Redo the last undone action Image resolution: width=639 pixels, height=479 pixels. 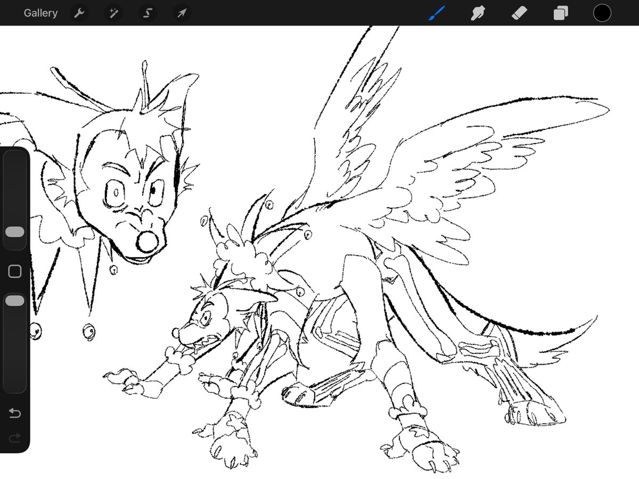[x=15, y=437]
